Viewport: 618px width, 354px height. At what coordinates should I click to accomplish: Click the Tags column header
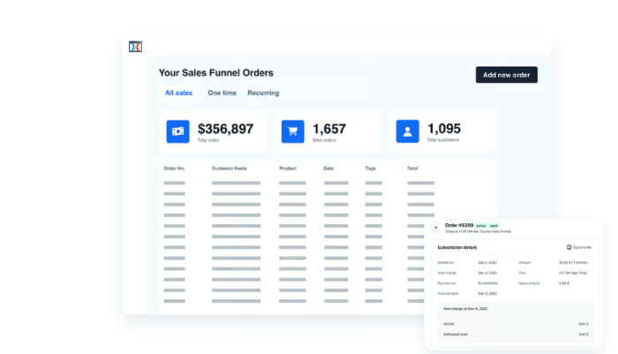[370, 169]
